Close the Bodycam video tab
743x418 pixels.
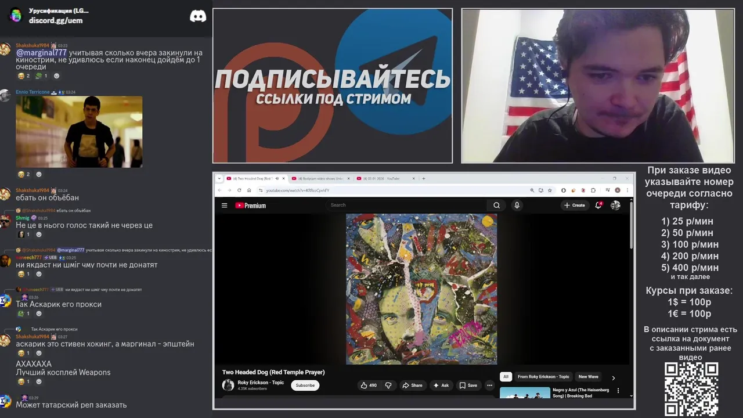pos(349,178)
